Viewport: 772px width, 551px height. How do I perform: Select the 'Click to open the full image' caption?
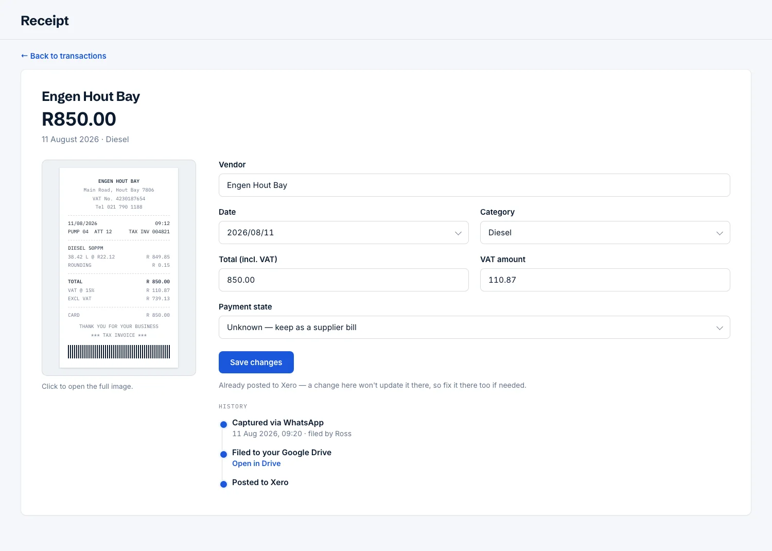87,386
